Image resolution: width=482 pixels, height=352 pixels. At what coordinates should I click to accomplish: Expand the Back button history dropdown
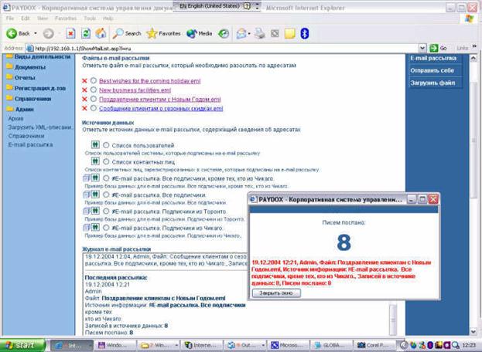tap(36, 33)
